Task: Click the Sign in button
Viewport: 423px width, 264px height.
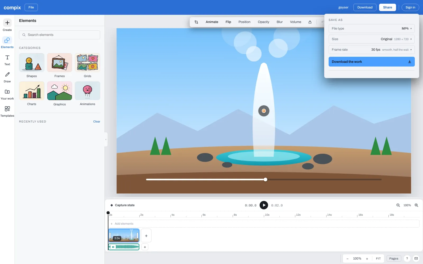Action: [x=410, y=7]
